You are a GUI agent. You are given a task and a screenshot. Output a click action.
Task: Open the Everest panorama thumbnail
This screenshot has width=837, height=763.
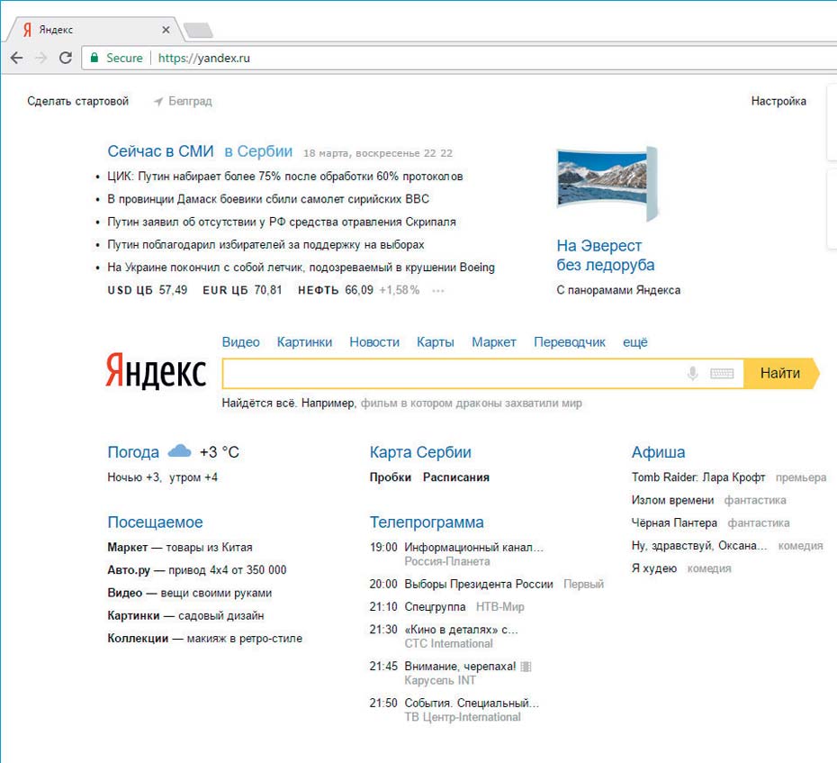click(607, 183)
